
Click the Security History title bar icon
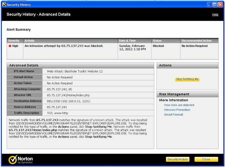pos(4,5)
